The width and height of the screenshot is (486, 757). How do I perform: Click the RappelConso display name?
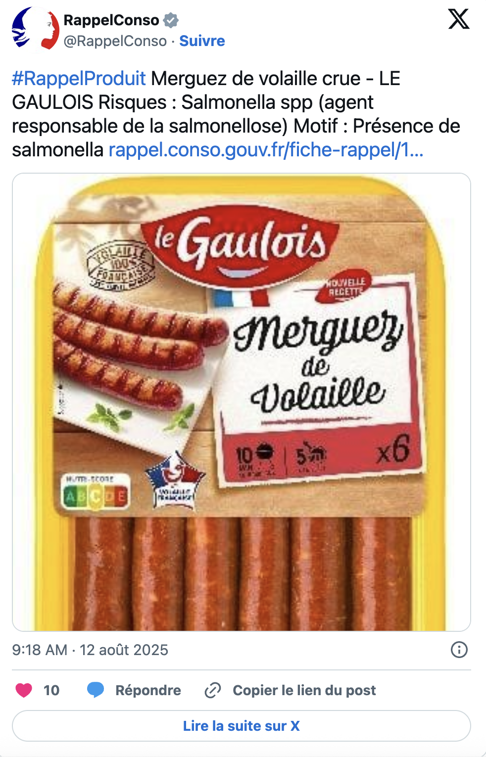coord(111,20)
